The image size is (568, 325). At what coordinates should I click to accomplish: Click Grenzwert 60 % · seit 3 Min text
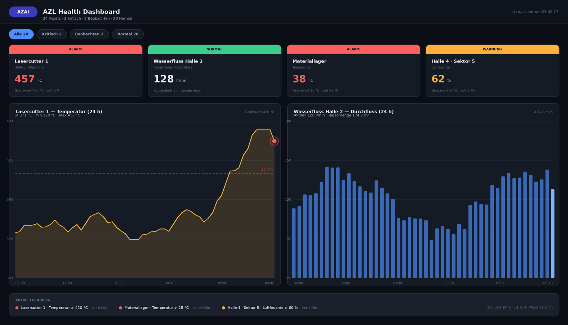tap(454, 91)
